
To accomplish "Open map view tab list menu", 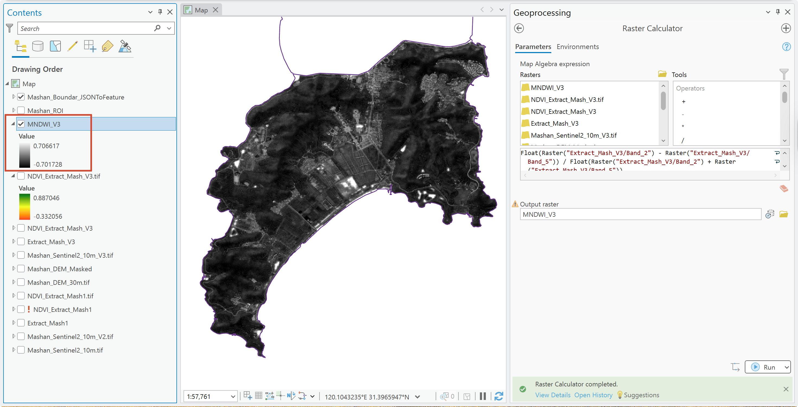I will (x=502, y=9).
